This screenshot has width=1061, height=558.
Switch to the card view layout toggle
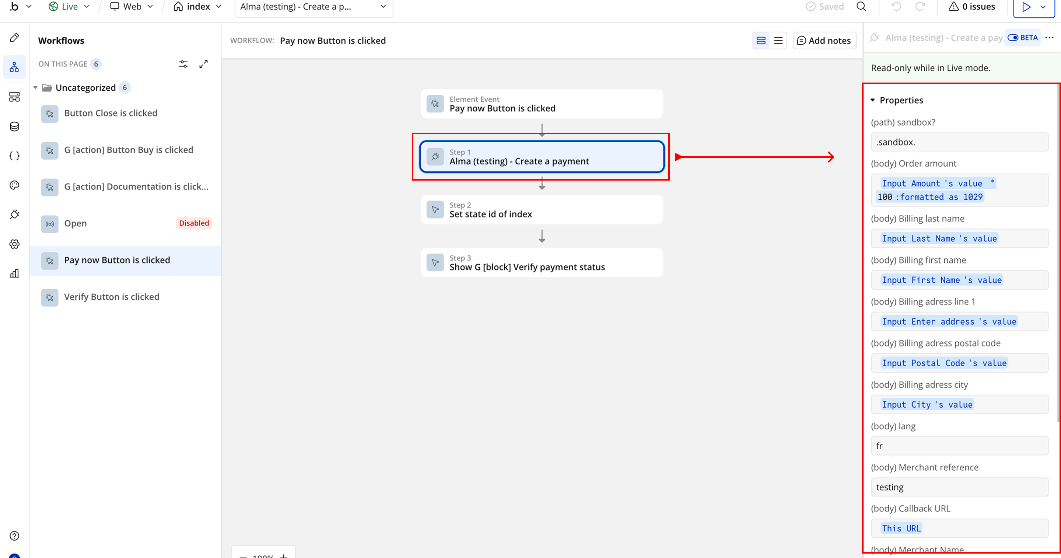761,41
